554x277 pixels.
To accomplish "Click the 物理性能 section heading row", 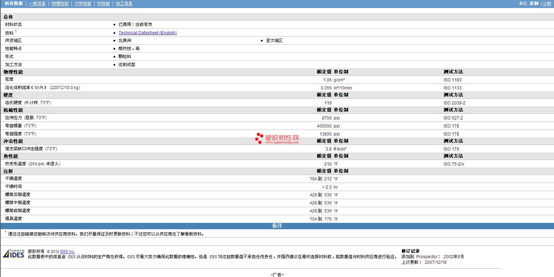I will 13,72.
